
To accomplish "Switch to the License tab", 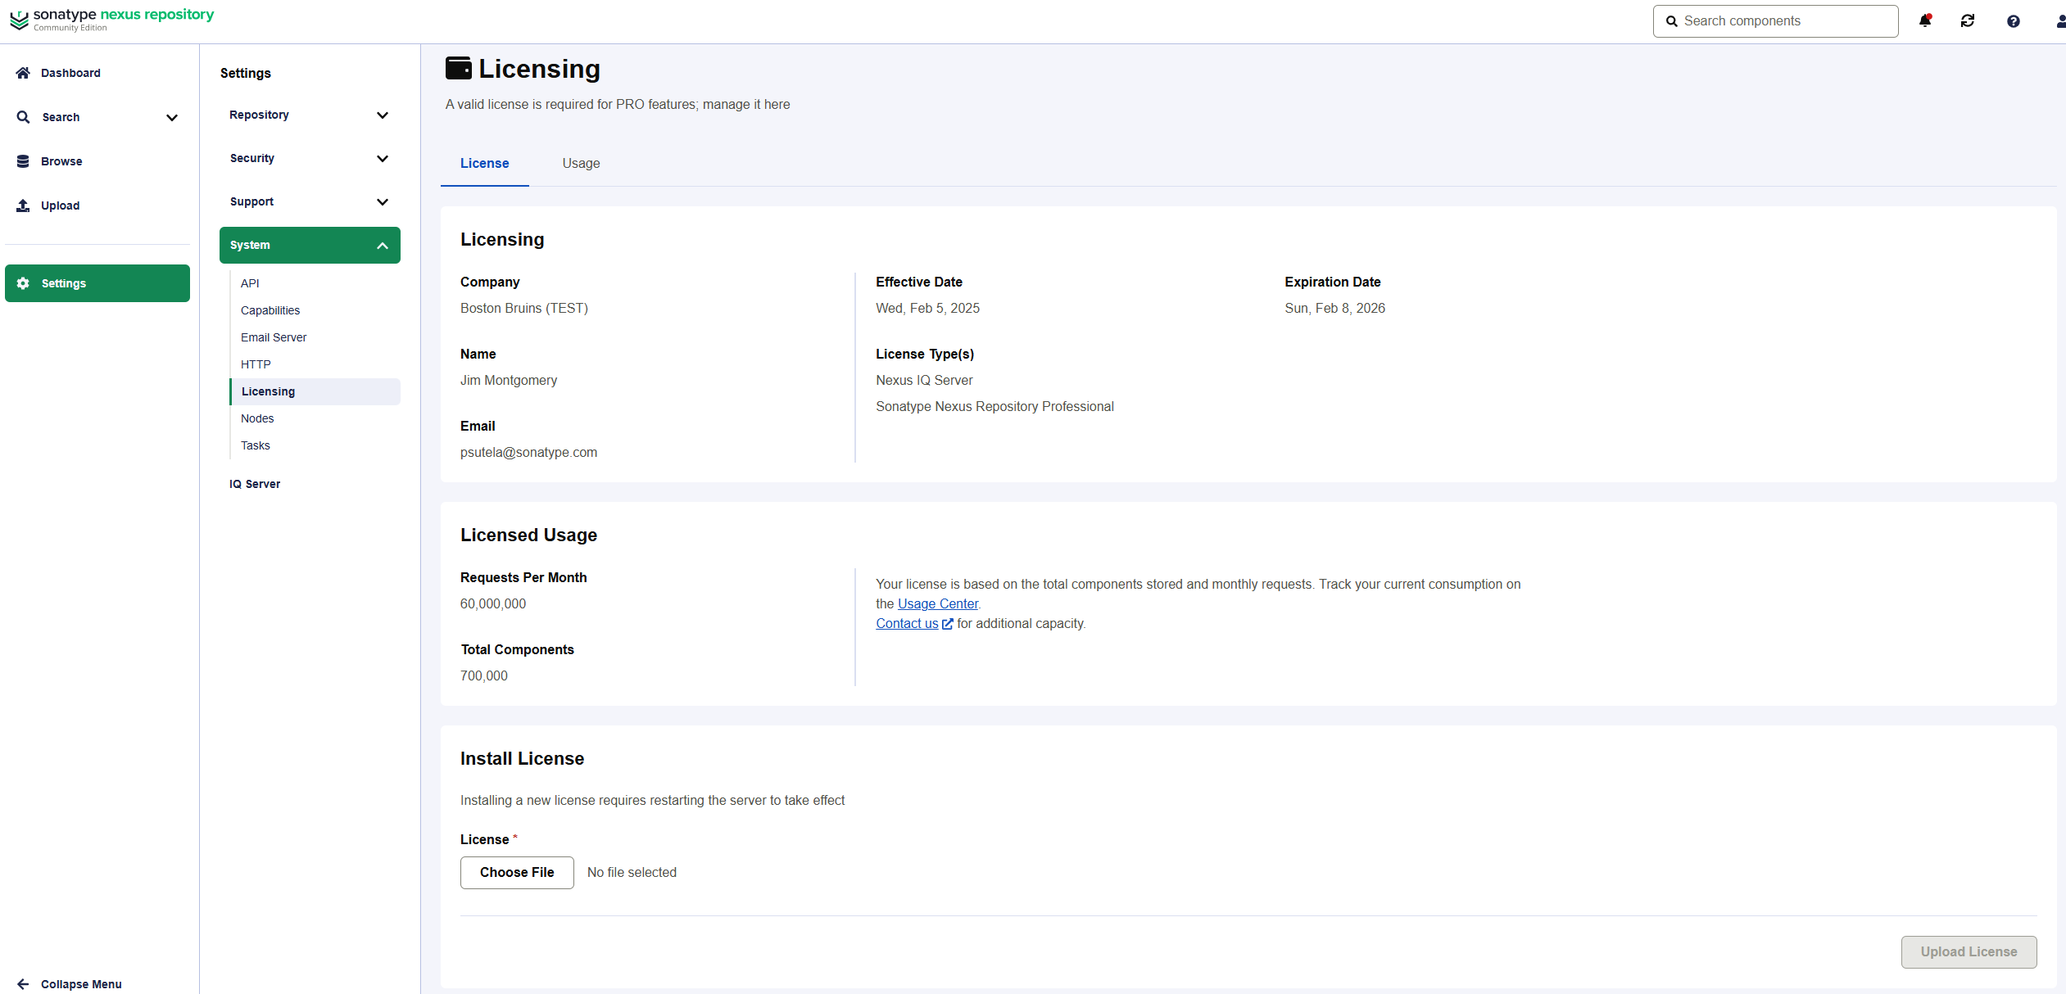I will tap(485, 164).
